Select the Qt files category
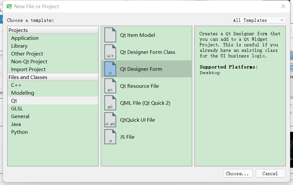This screenshot has width=293, height=185. [x=53, y=100]
